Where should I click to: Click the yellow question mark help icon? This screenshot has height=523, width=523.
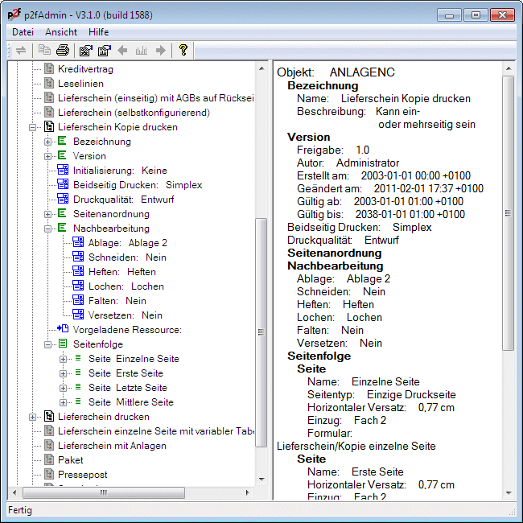(183, 51)
